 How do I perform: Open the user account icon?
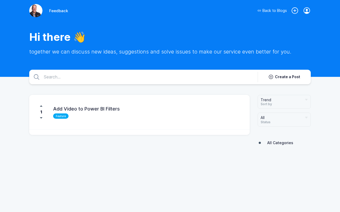307,11
